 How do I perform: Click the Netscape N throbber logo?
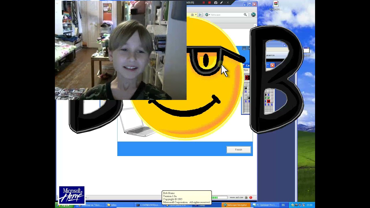(x=254, y=14)
